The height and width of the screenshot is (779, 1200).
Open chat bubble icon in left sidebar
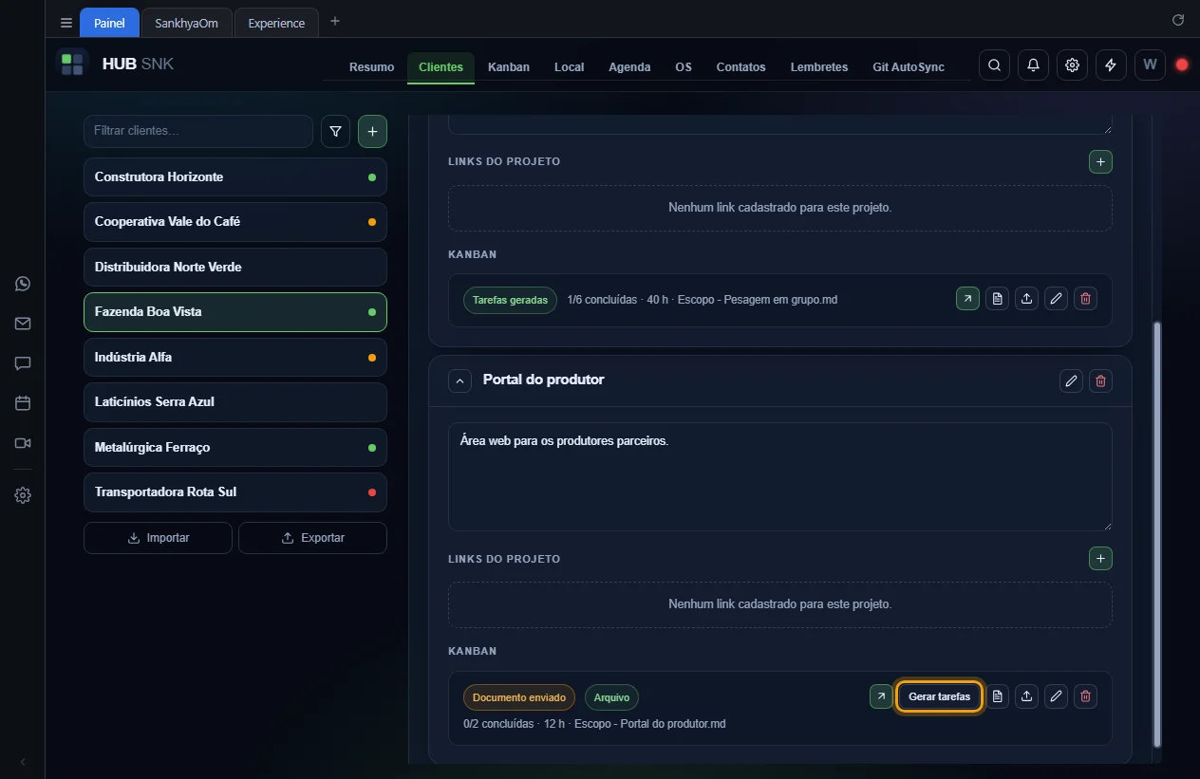coord(23,363)
